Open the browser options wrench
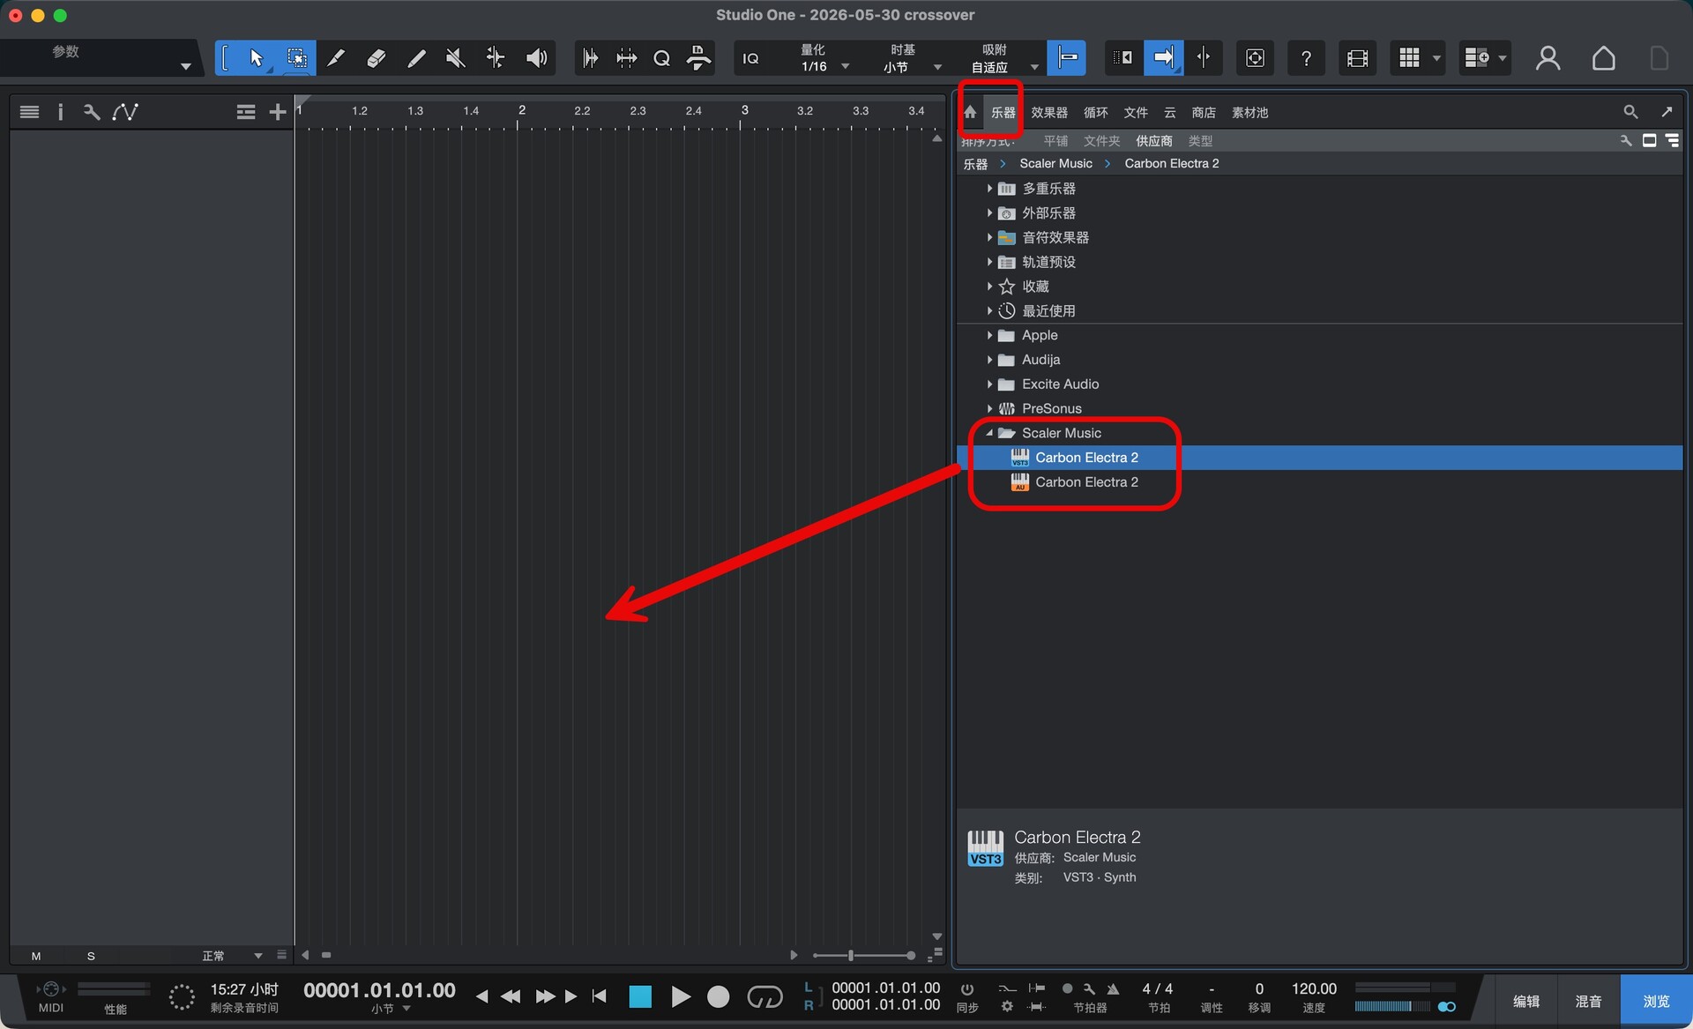 click(1626, 140)
